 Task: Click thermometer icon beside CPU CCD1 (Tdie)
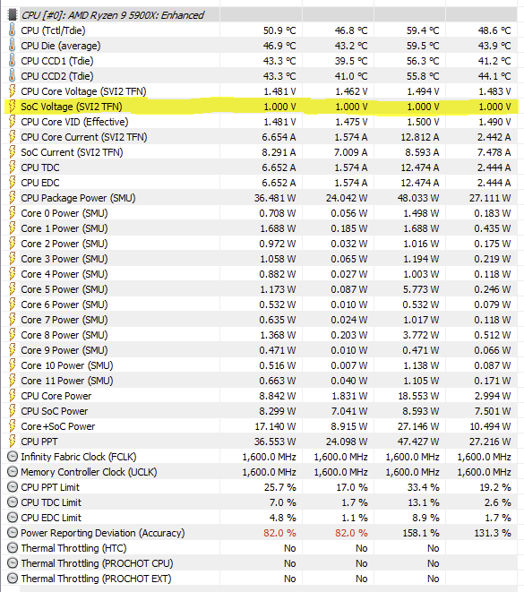pyautogui.click(x=12, y=61)
